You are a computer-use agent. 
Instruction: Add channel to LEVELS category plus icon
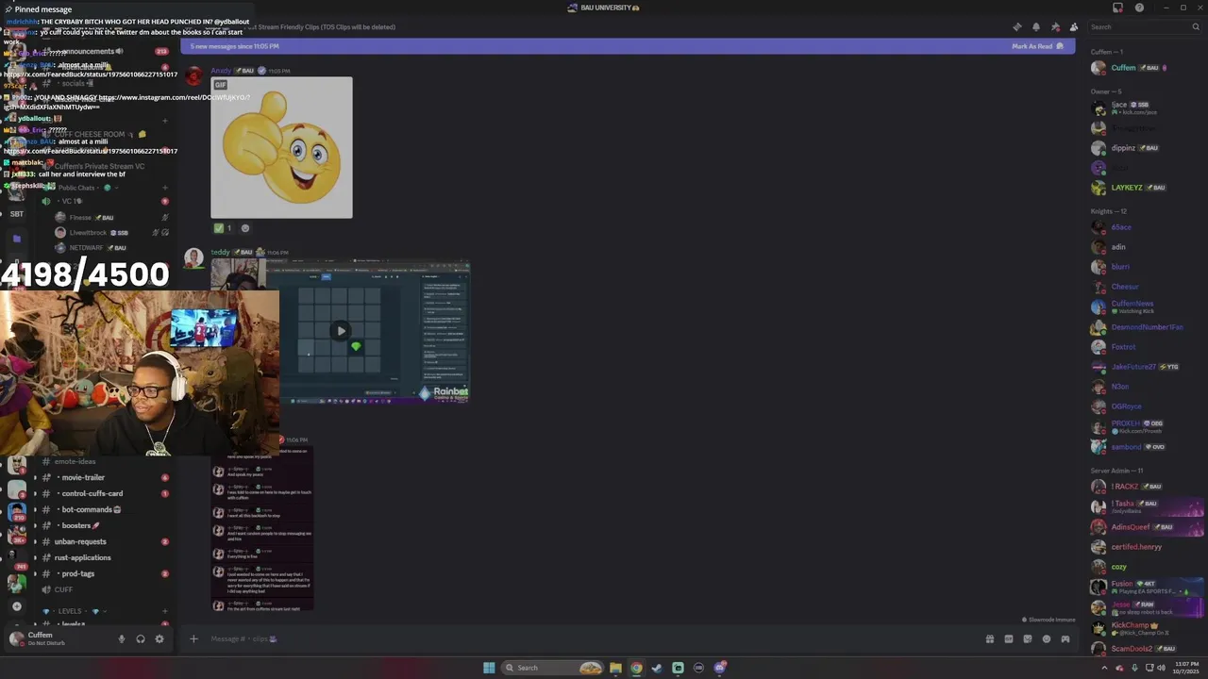(165, 610)
